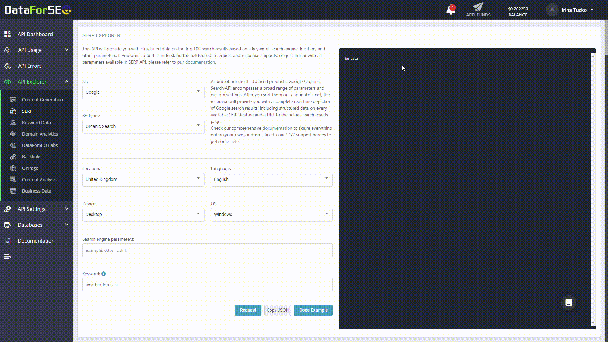608x342 pixels.
Task: Click the API Explorer sidebar icon
Action: pos(8,82)
